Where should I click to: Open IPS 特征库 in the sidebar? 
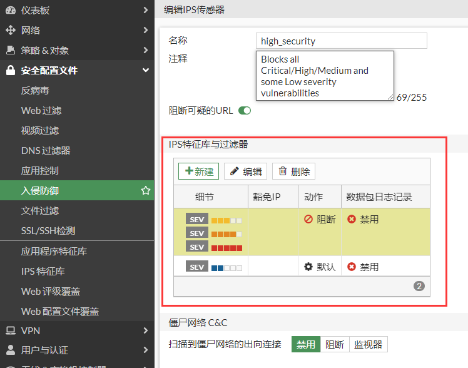pos(43,271)
